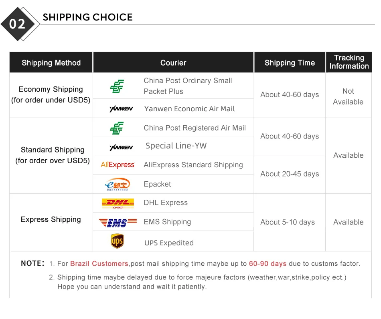Click the Yanwen logo beside Economic Air Mail
Image resolution: width=381 pixels, height=319 pixels.
coord(121,109)
